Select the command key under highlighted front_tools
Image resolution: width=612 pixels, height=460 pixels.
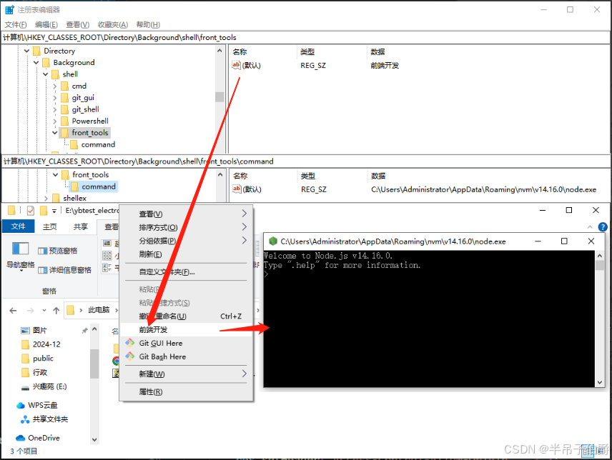pos(98,144)
